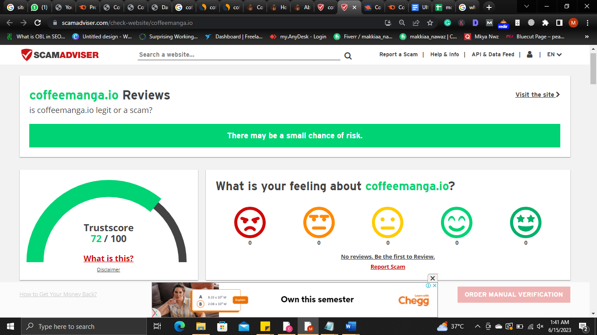597x335 pixels.
Task: Open the 'Mkya Nwz' Quora bookmark
Action: 482,37
